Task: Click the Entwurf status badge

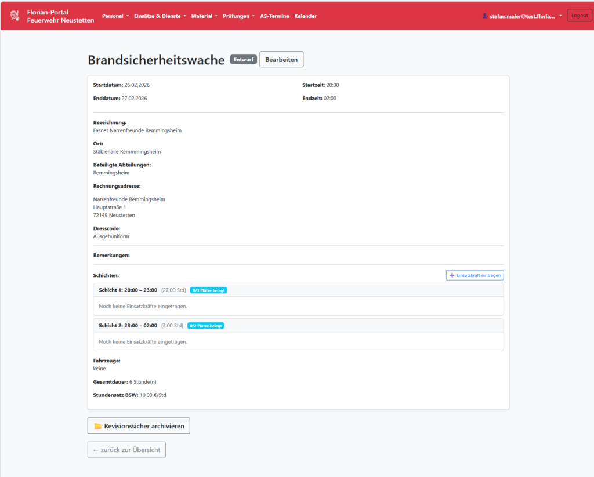Action: [x=243, y=59]
